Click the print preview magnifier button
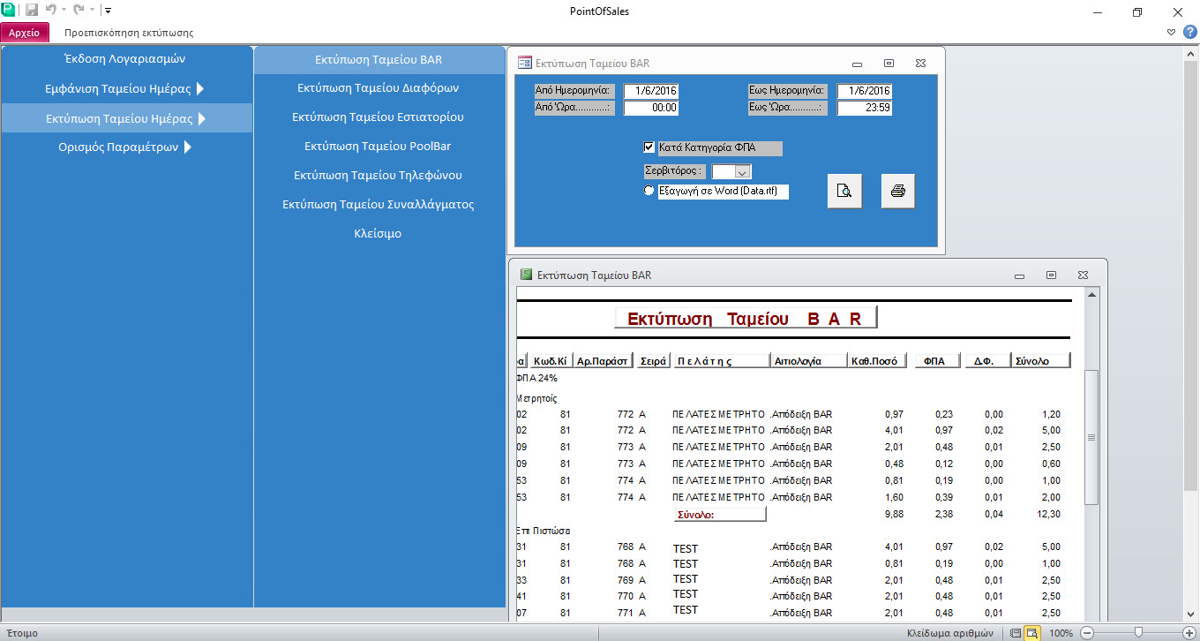 point(844,191)
